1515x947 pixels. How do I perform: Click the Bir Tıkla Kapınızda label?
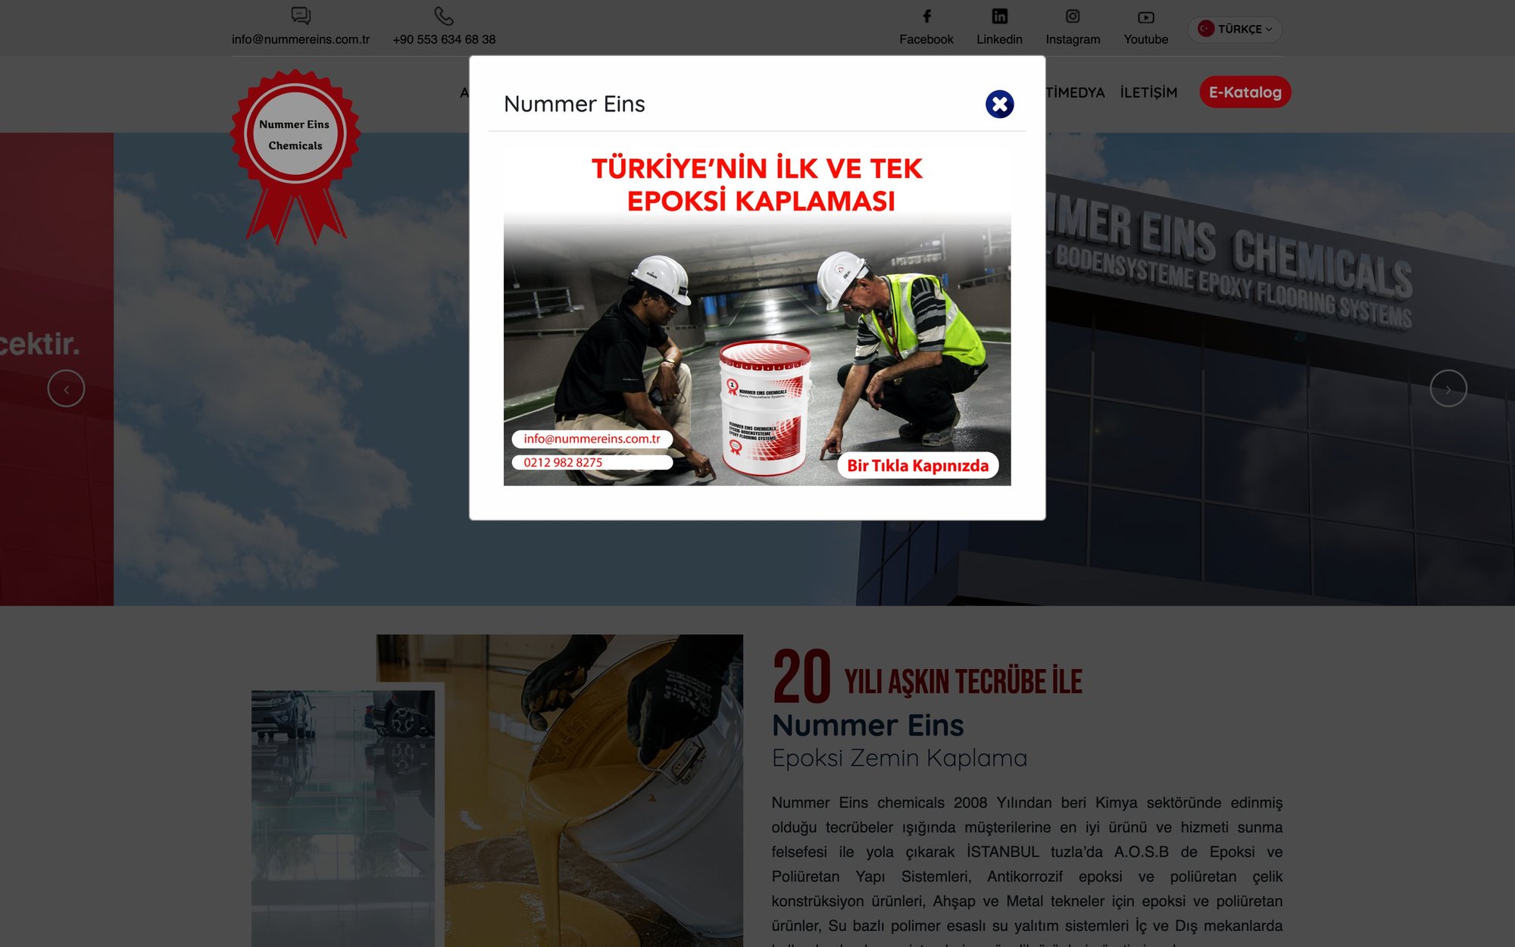tap(917, 465)
